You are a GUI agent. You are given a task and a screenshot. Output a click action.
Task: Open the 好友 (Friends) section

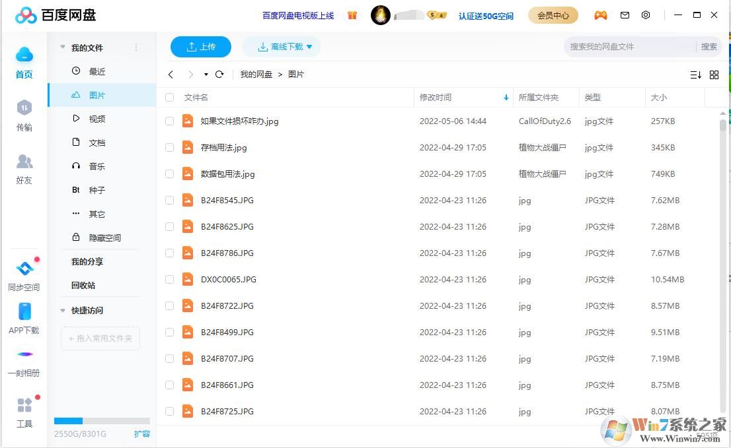tap(24, 168)
